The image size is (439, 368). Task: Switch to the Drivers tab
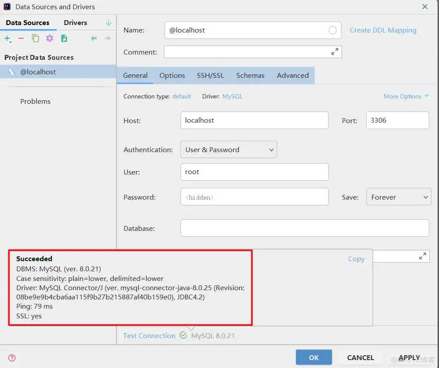point(75,22)
